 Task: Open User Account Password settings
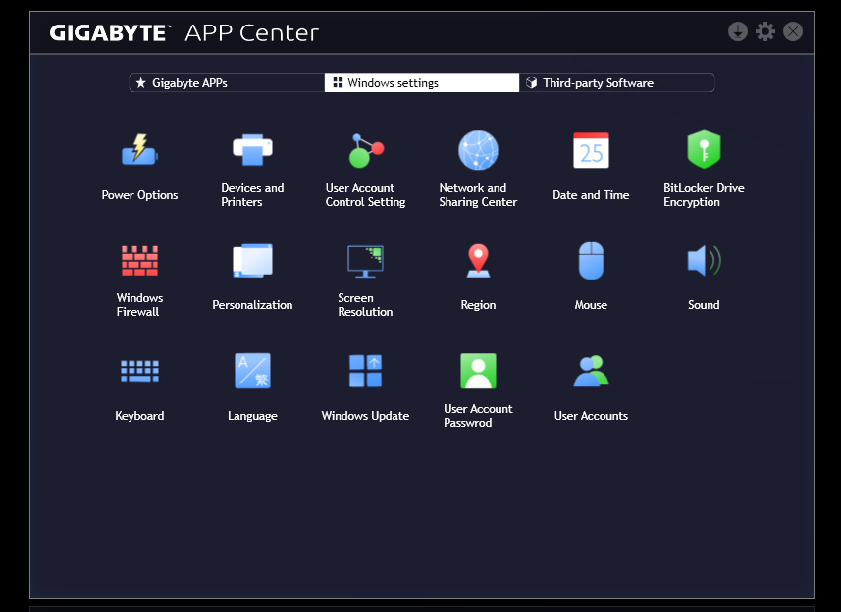click(x=478, y=372)
